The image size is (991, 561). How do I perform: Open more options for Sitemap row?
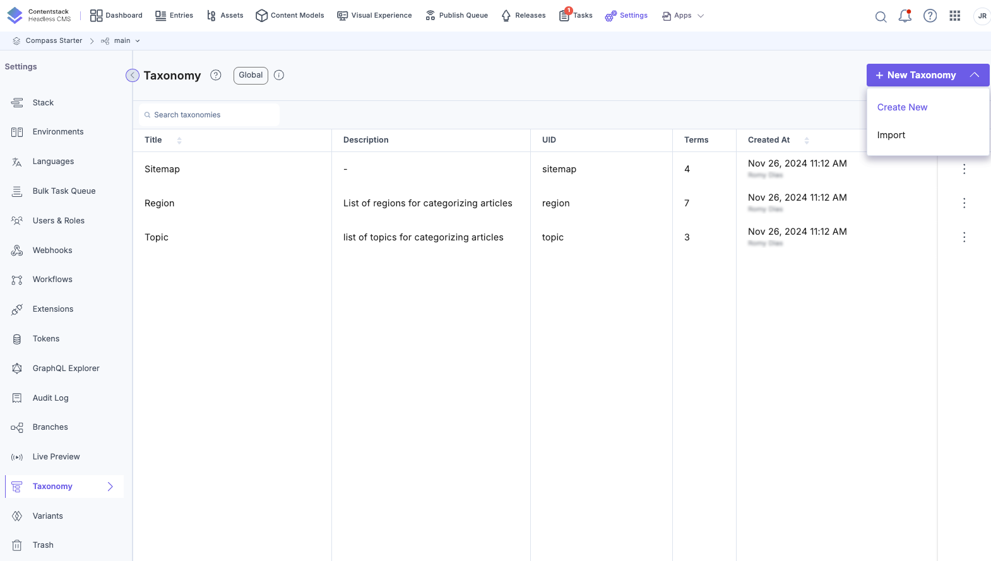[964, 169]
